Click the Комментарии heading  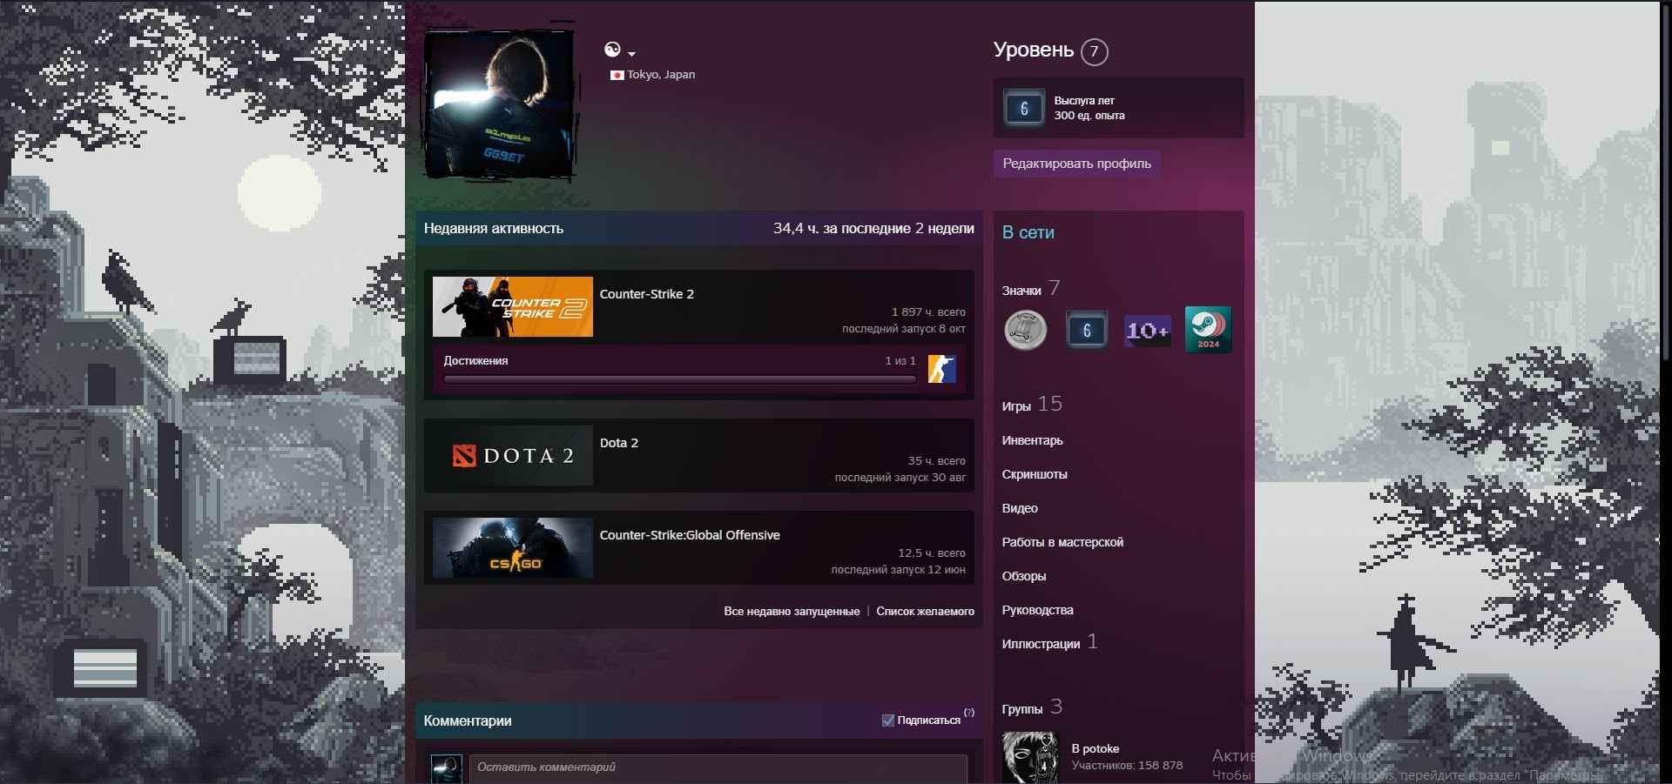pos(468,720)
